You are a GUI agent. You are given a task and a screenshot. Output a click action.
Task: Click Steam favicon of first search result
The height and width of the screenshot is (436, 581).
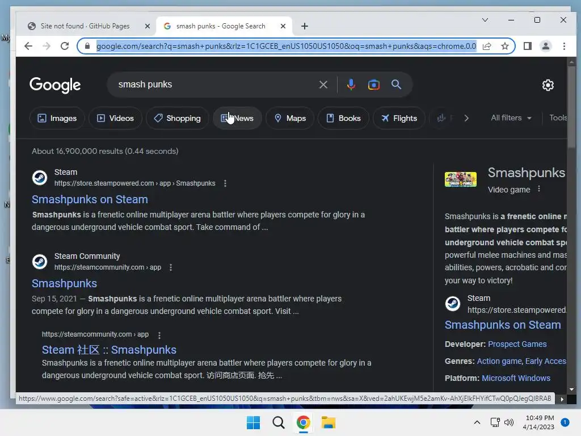[40, 178]
